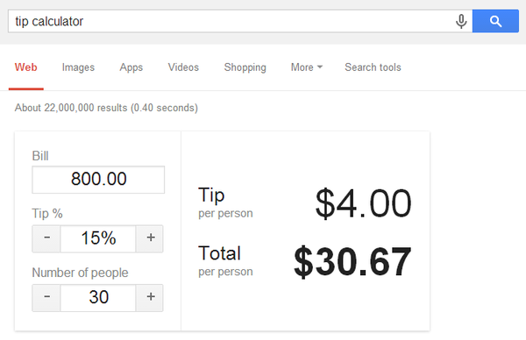526x340 pixels.
Task: Click the tip calculator search box
Action: 231,21
